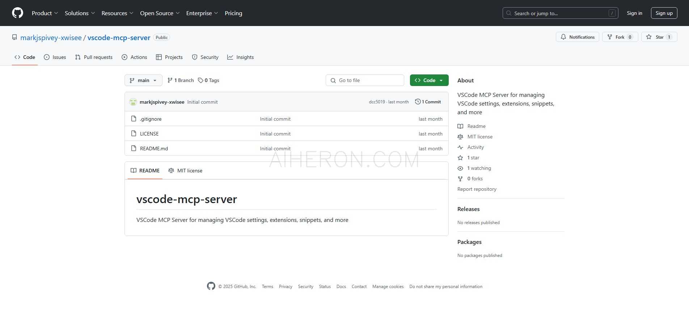This screenshot has width=689, height=318.
Task: Go to the Actions tab
Action: 134,57
